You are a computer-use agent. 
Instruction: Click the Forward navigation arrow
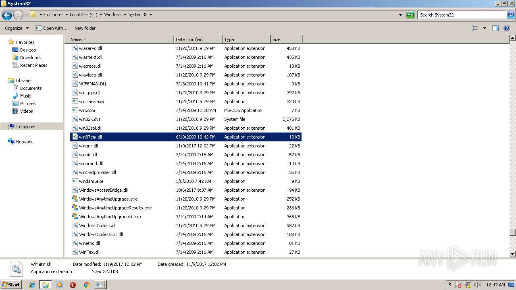pos(18,15)
